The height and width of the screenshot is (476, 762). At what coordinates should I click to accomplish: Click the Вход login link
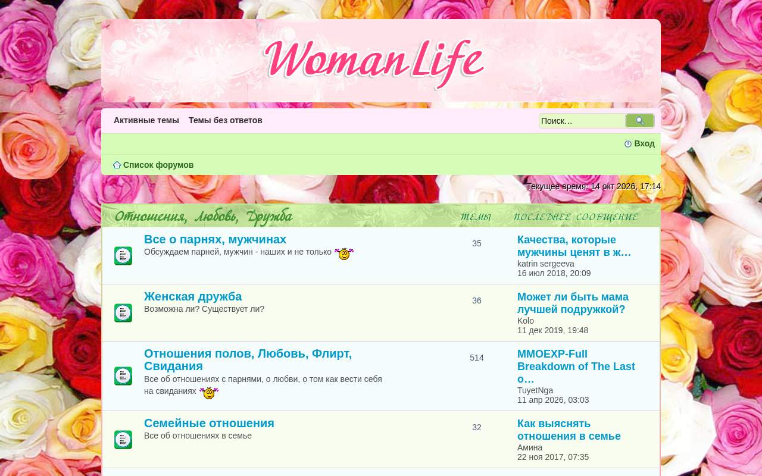644,143
